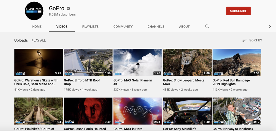Screen dimensions: 276x131
Task: Open the El Toro MTB Roof Drop thumbnail
Action: tap(88, 62)
